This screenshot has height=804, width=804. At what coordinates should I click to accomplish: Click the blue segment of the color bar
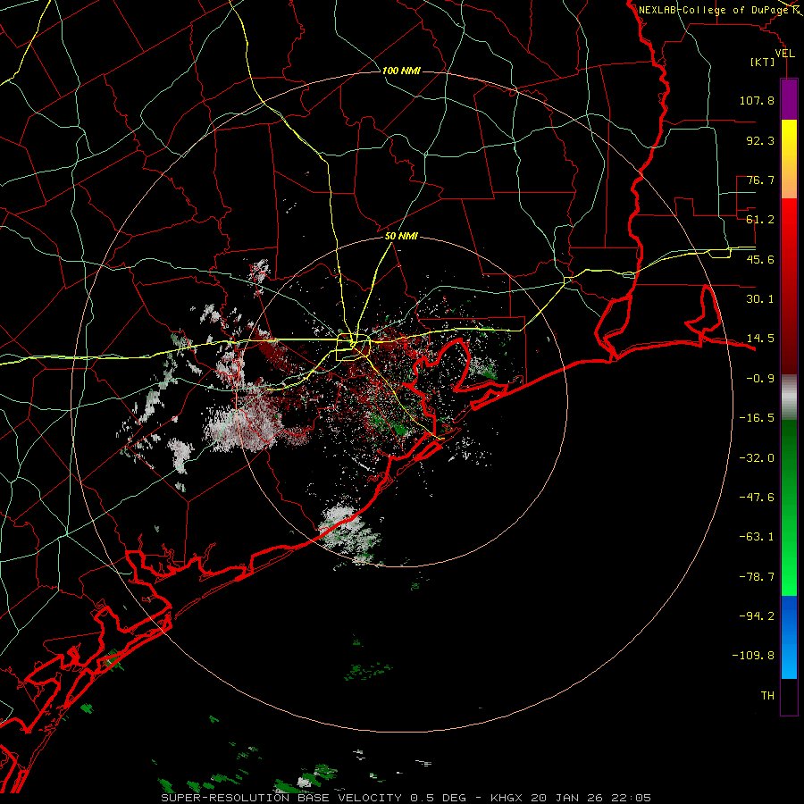(789, 637)
